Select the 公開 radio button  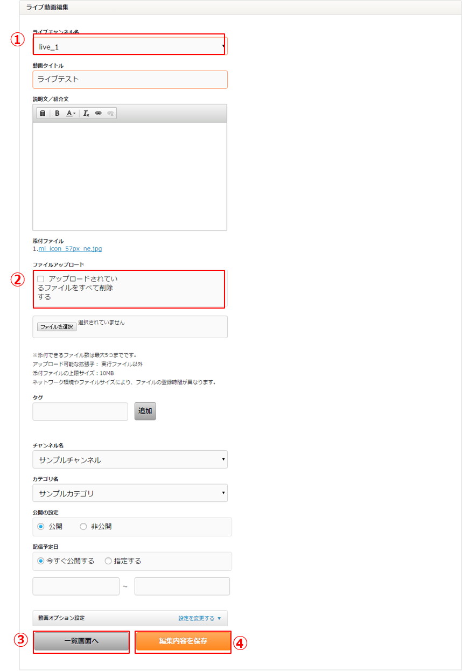(41, 527)
